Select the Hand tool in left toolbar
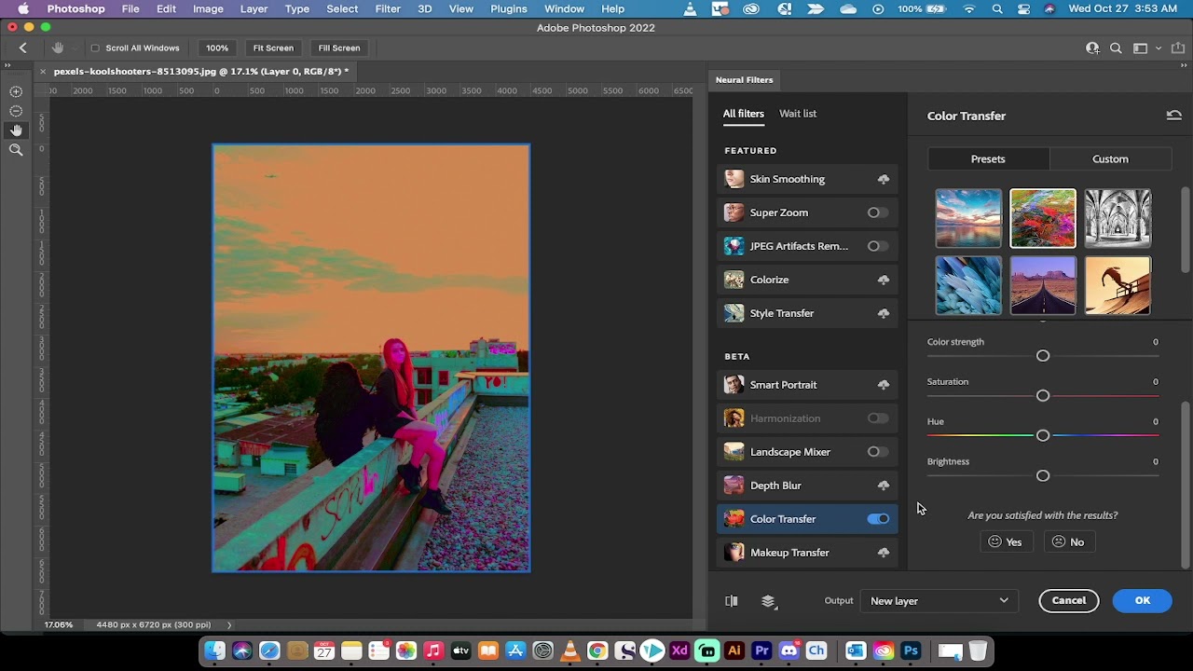Screen dimensions: 1193x671 click(x=16, y=130)
